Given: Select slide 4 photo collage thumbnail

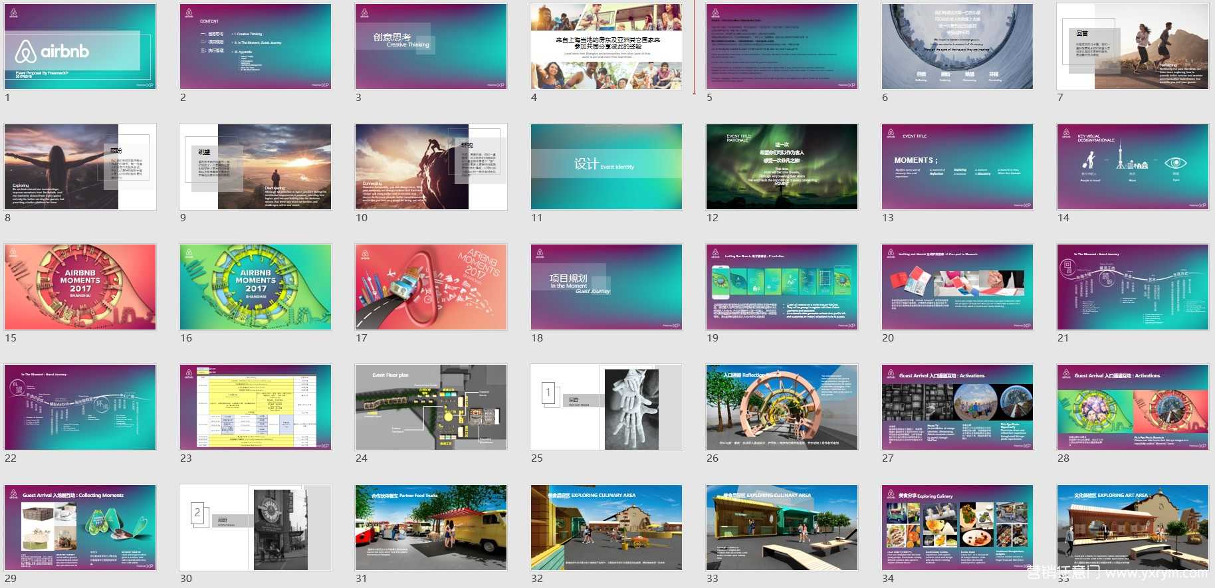Looking at the screenshot, I should tap(607, 47).
